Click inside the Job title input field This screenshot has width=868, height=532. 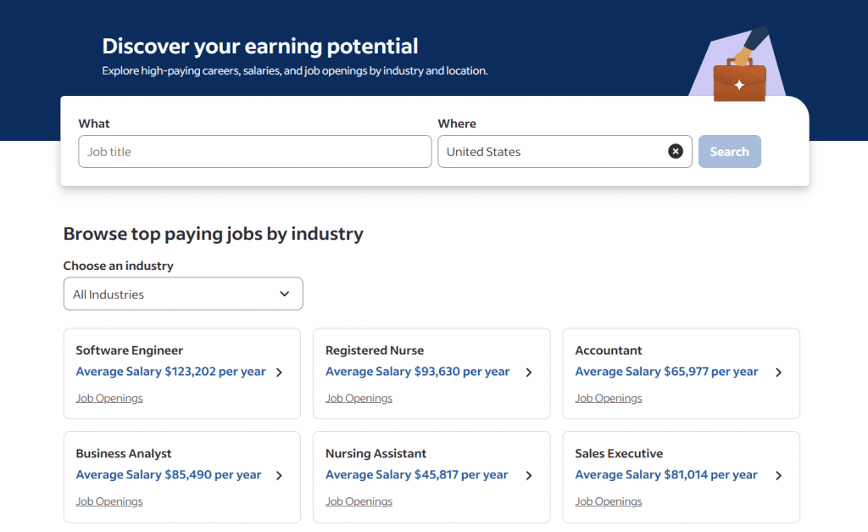[254, 151]
